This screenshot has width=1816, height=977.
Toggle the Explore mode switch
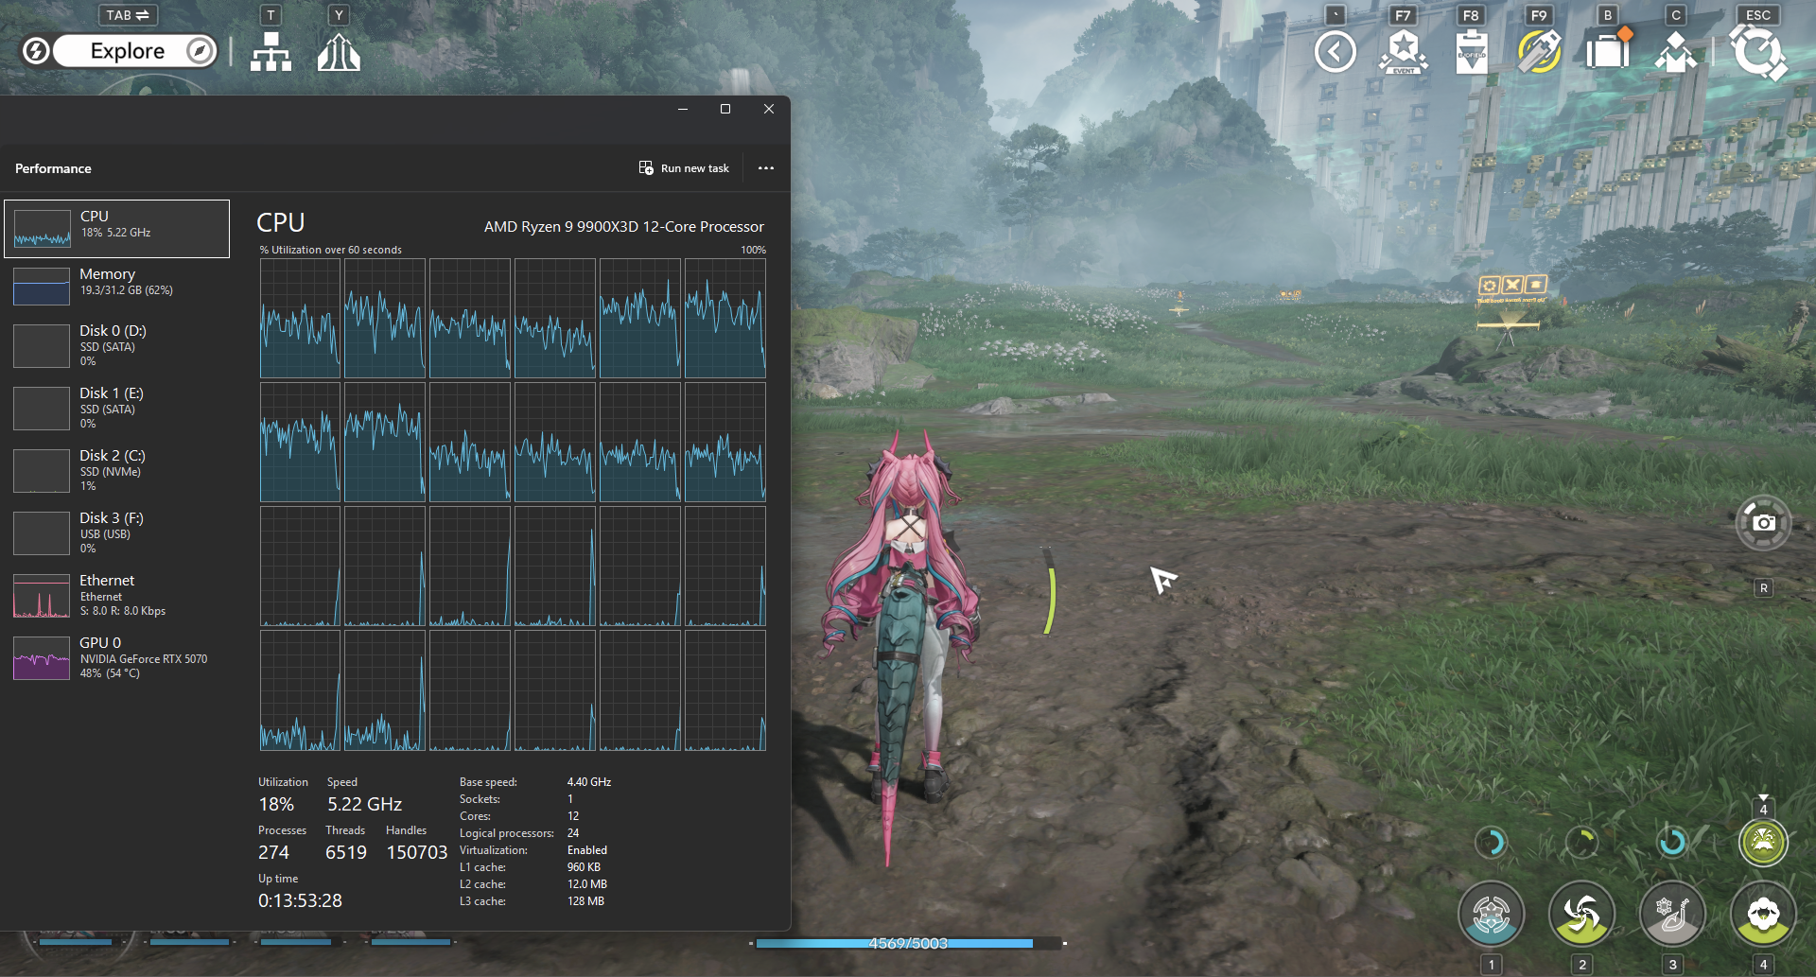(134, 51)
